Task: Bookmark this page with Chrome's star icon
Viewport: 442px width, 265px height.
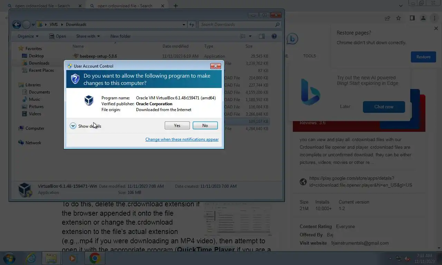Action: pos(398,18)
